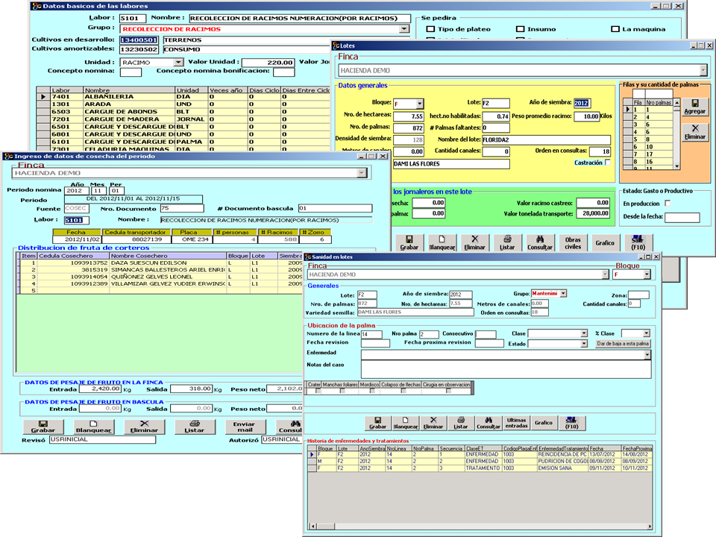Click Consultar in the Sanidad en lotes window
This screenshot has width=716, height=537.
488,423
